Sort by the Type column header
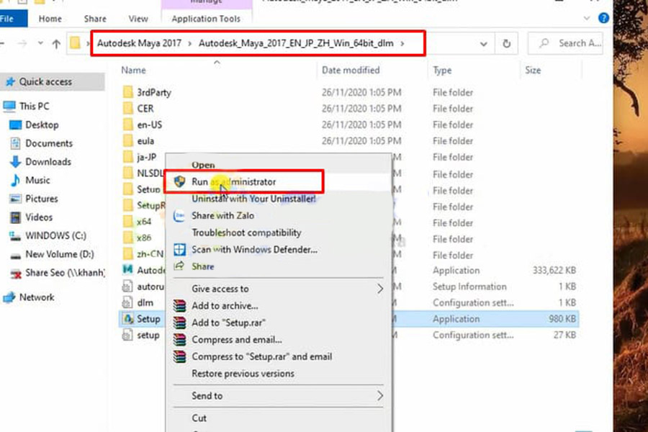 tap(442, 71)
